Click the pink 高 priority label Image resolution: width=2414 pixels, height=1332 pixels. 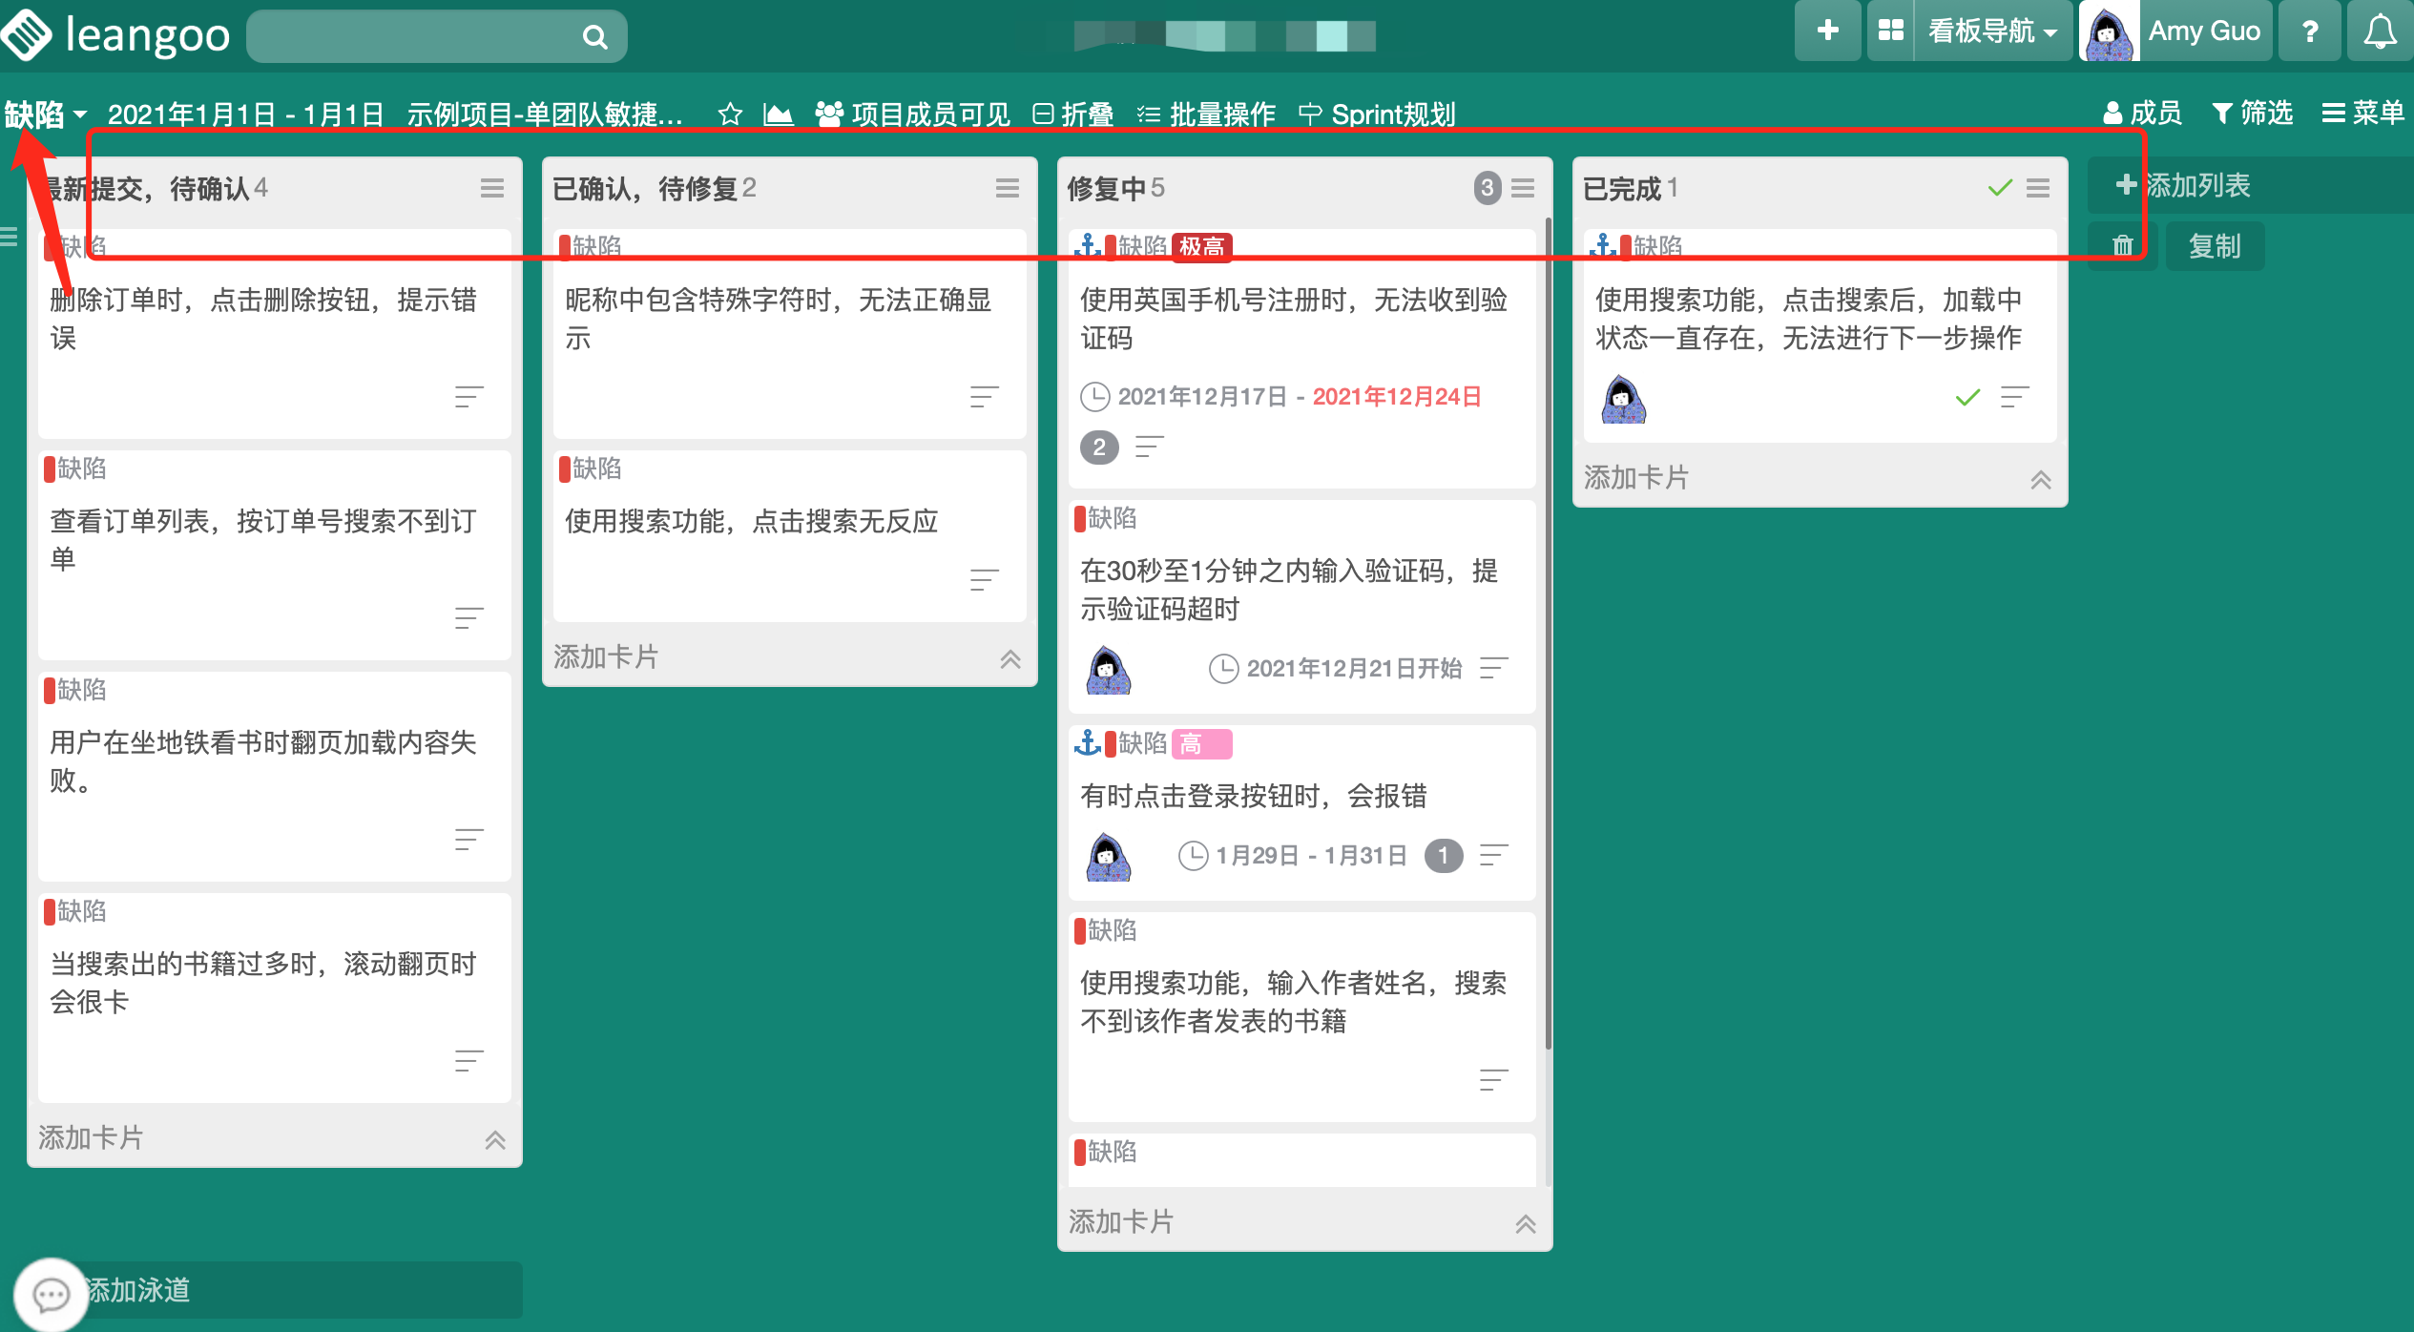point(1201,743)
